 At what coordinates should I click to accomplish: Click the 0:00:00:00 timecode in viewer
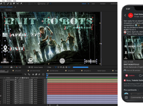coord(6,67)
